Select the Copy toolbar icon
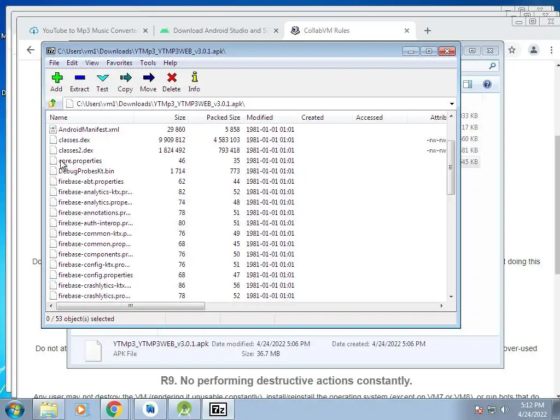This screenshot has width=560, height=420. coord(125,83)
